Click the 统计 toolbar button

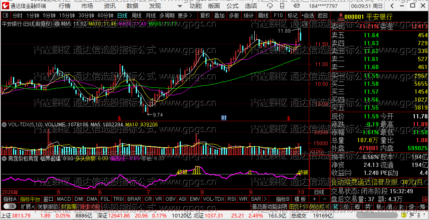pos(248,15)
